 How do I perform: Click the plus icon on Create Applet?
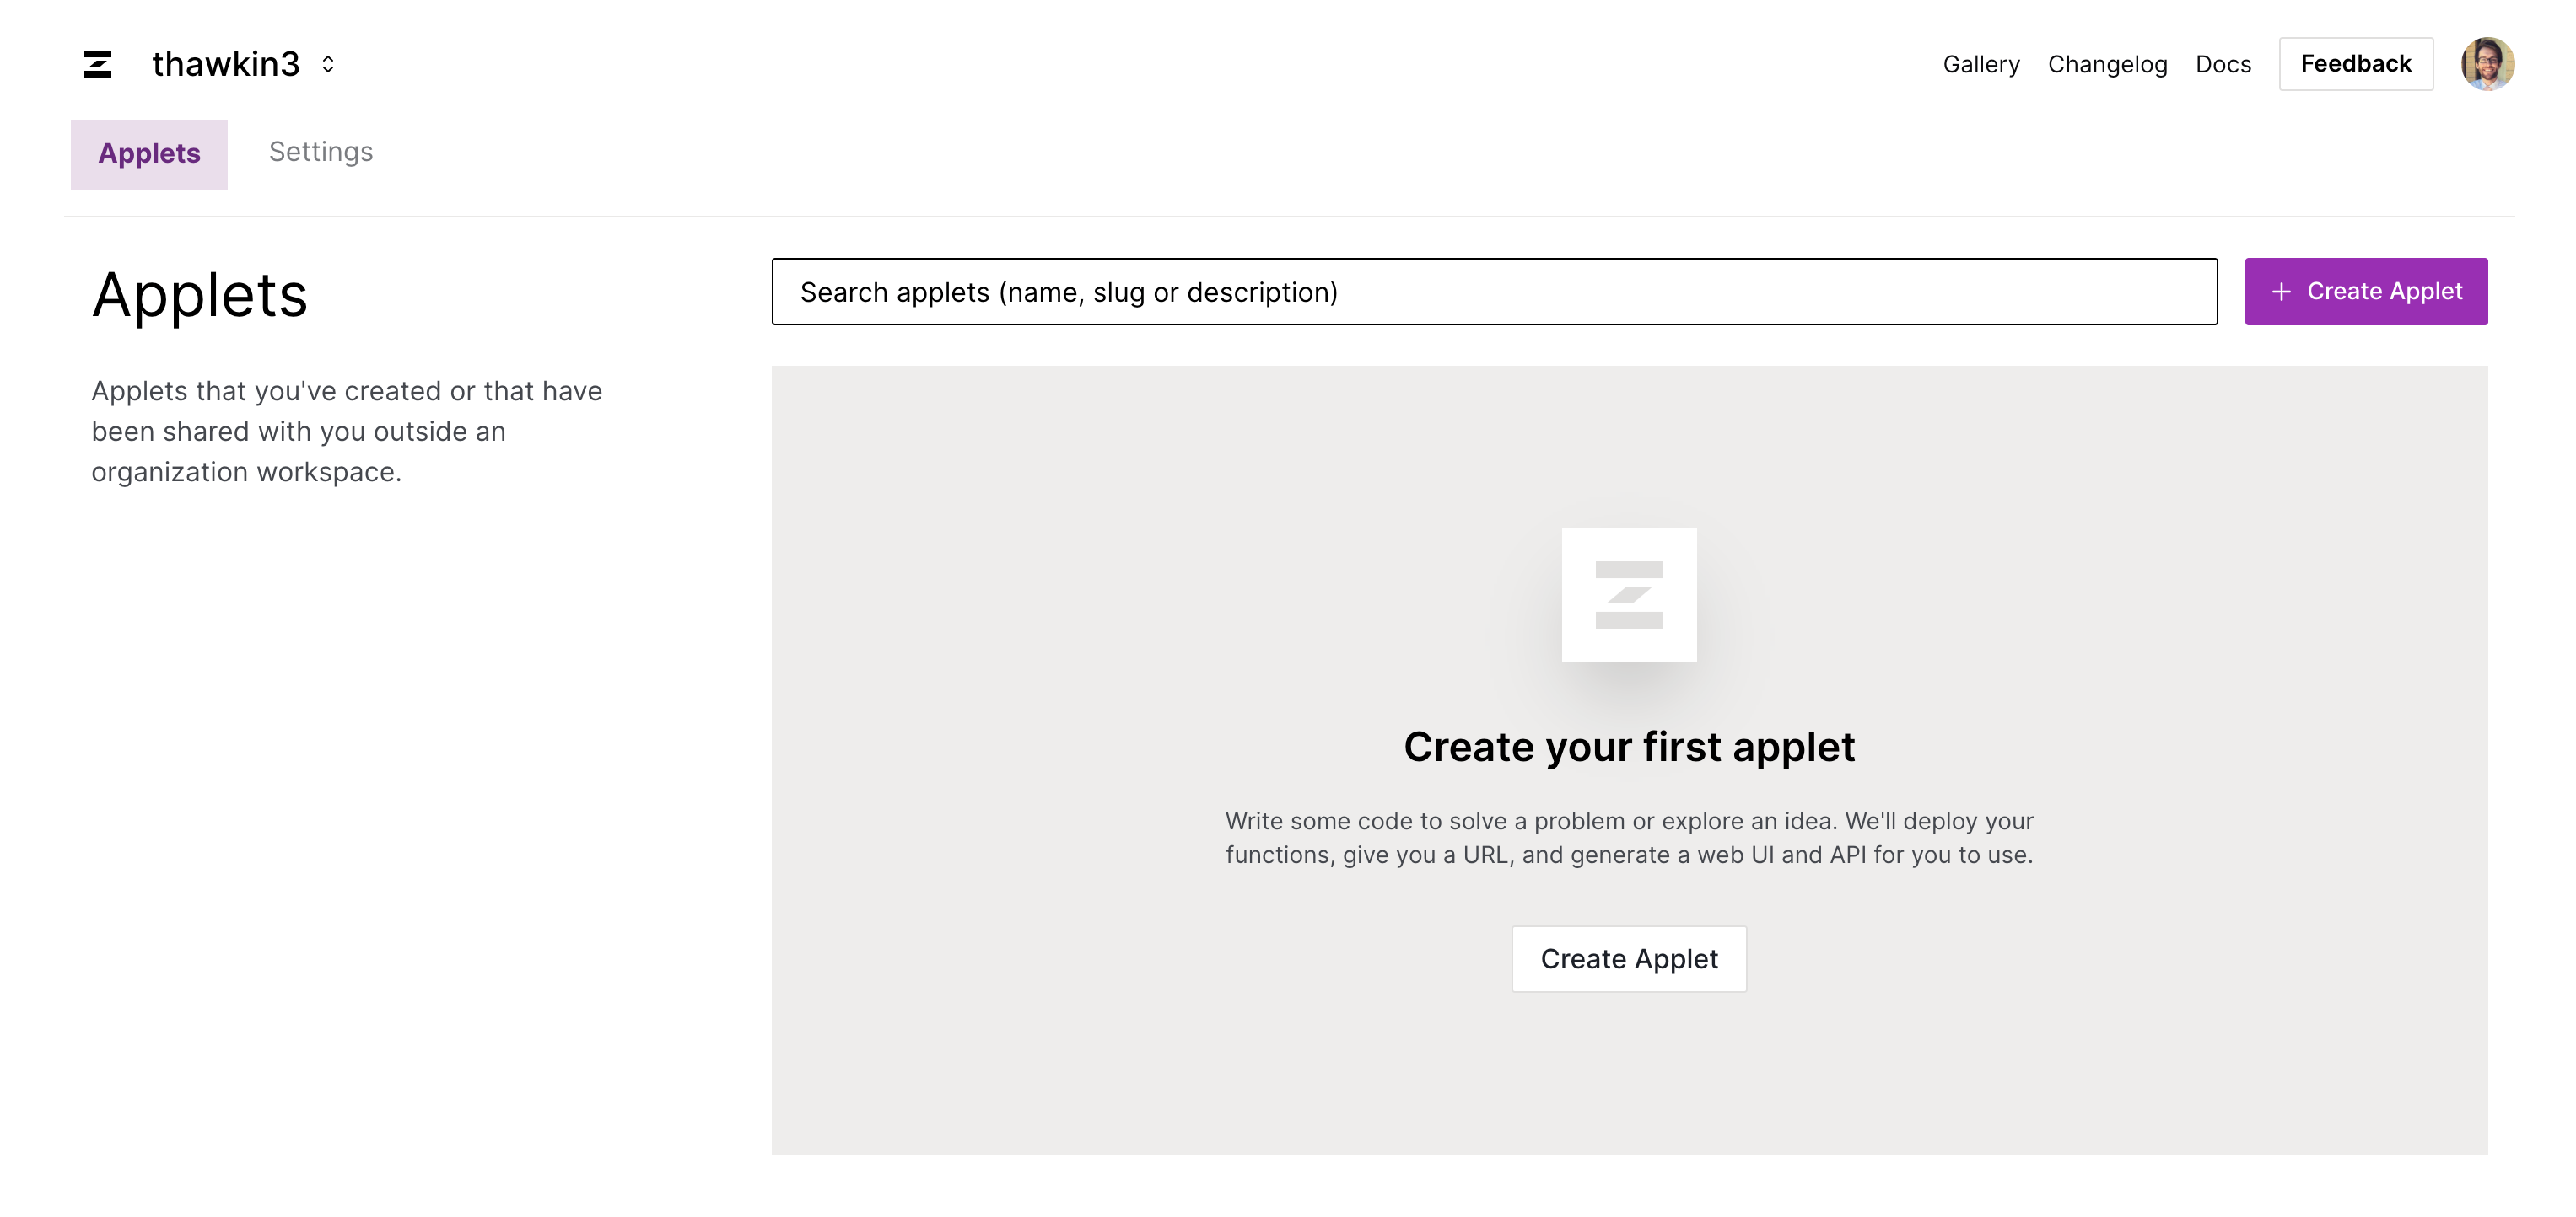(x=2281, y=292)
